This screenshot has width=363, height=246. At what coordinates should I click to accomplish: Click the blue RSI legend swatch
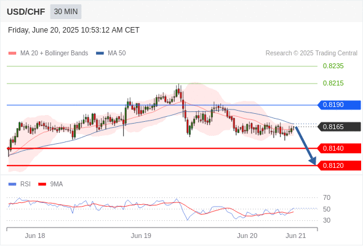pyautogui.click(x=12, y=184)
